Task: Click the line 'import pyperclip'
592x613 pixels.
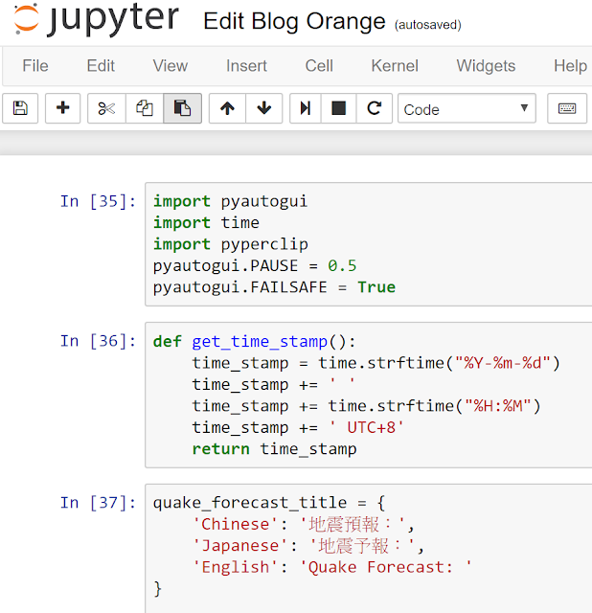Action: [230, 245]
